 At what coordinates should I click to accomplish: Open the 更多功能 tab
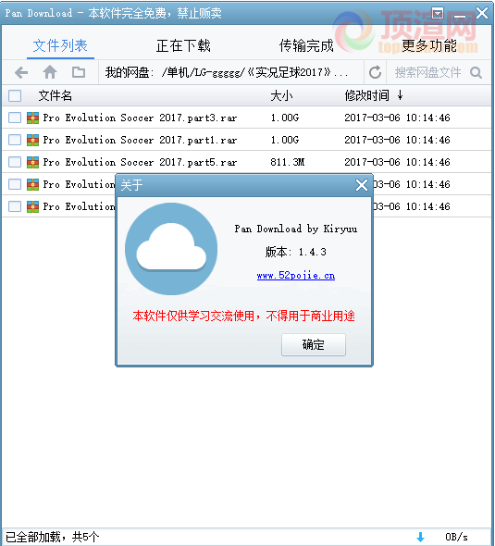pos(429,45)
